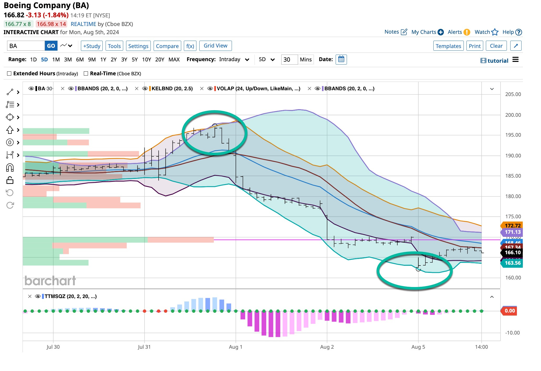Screen dimensions: 541x371
Task: Clear the chart
Action: [496, 46]
